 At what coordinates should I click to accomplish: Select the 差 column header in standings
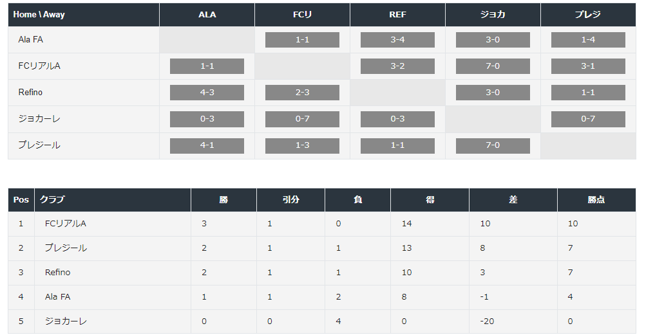pyautogui.click(x=513, y=200)
